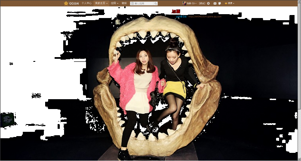
Task: Click the user avatar in top bar
Action: (x=184, y=3)
